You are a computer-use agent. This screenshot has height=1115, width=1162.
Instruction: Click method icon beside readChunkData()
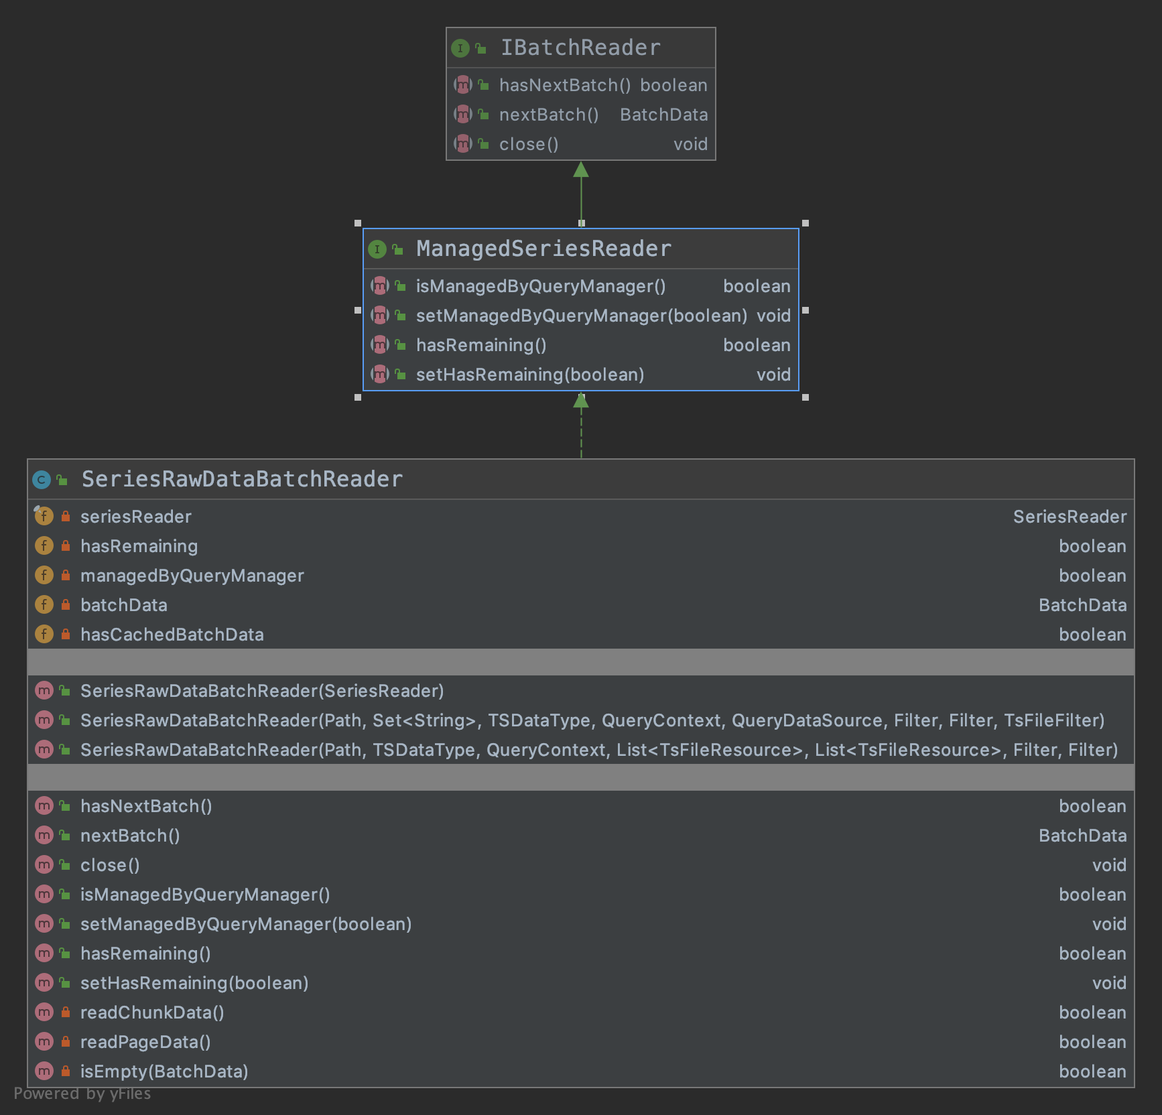(x=44, y=1012)
